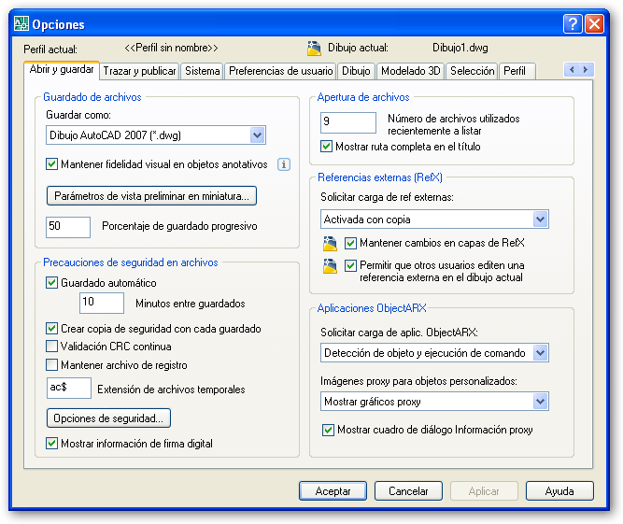Viewport: 623px width, 524px height.
Task: Click the Extensión de archivos temporales field
Action: coord(69,388)
